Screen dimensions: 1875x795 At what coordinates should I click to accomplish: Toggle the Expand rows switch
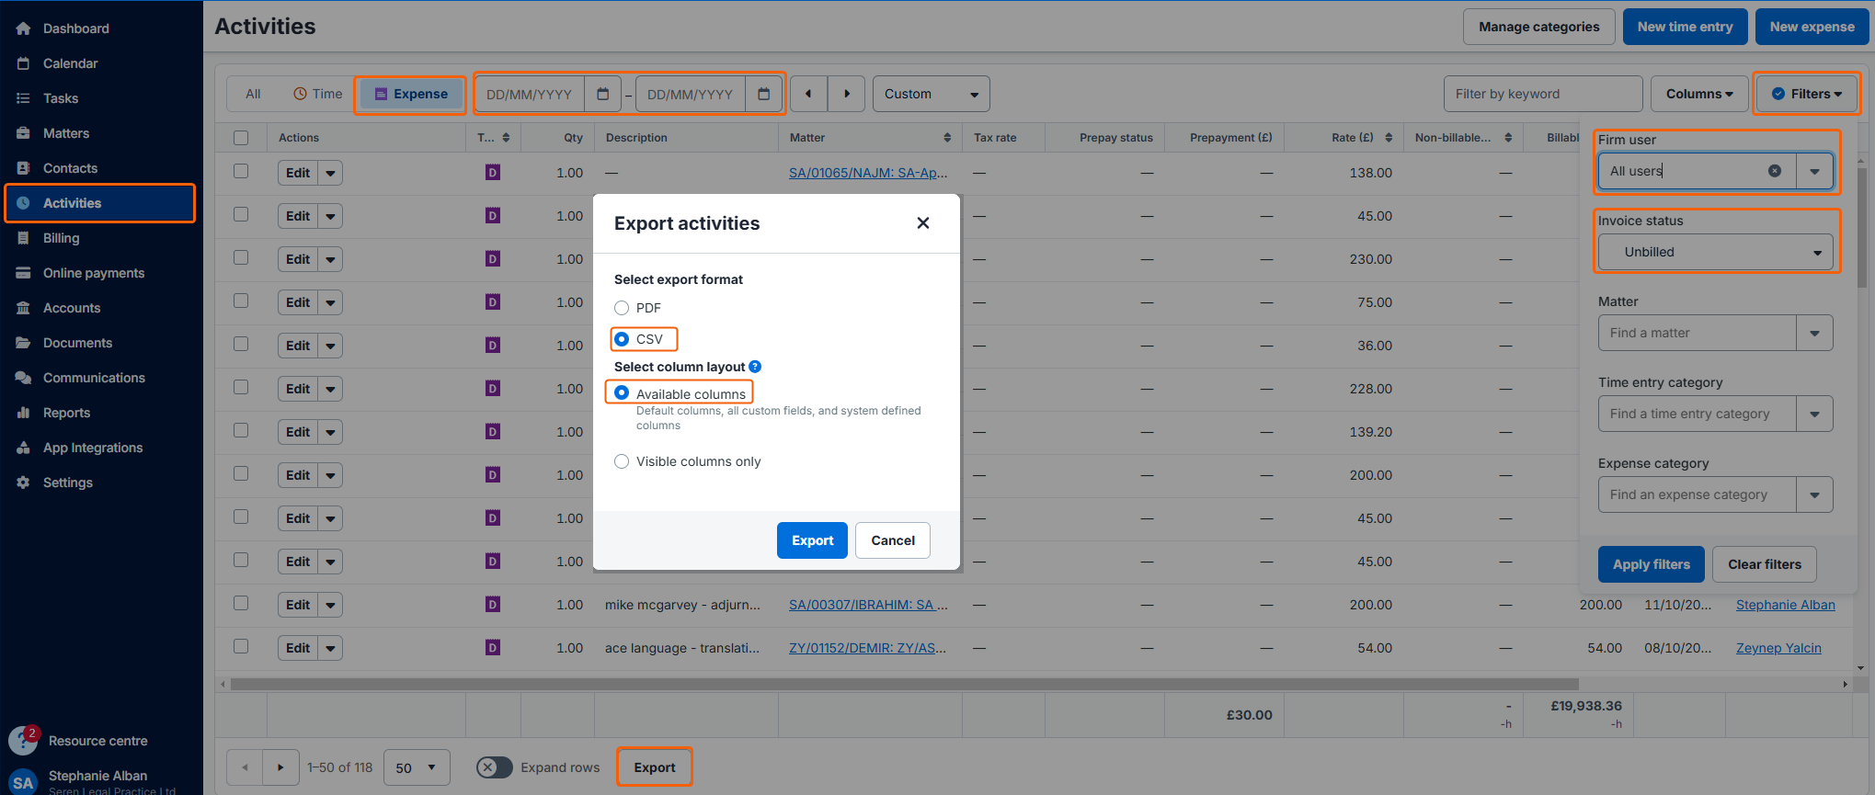pos(495,767)
